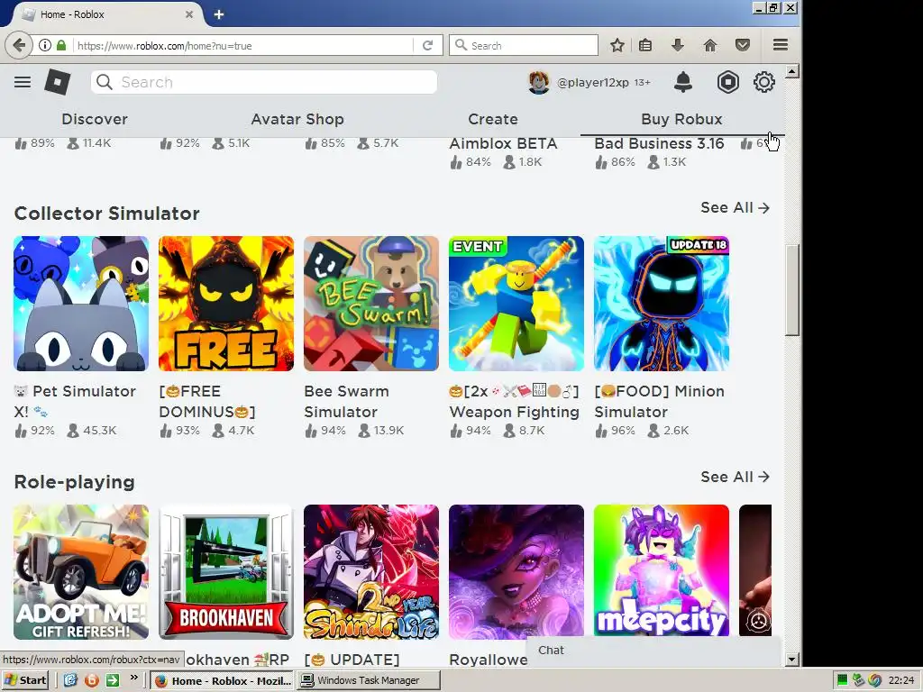Open the notifications bell
This screenshot has height=692, width=923.
[x=683, y=82]
